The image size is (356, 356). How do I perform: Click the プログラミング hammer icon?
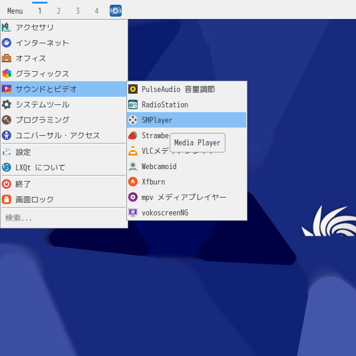point(7,120)
